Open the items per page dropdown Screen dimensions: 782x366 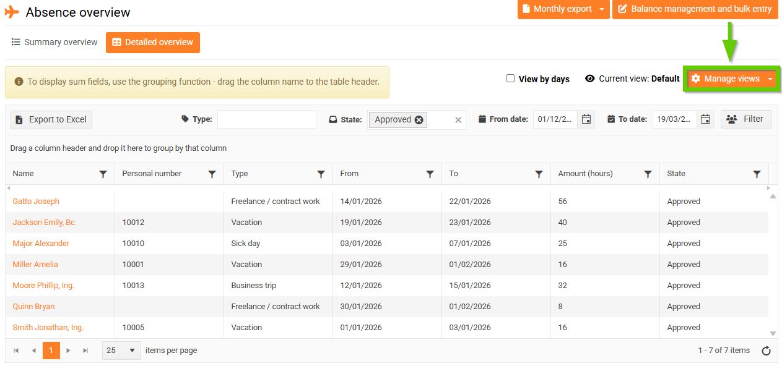(121, 351)
